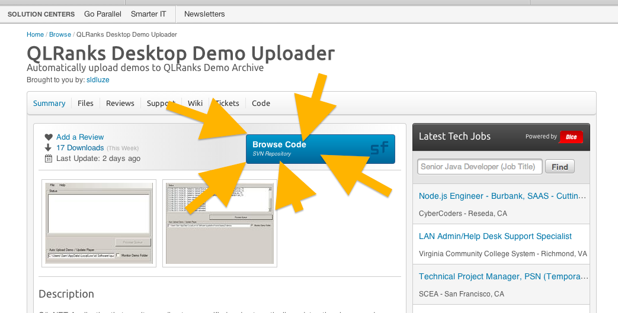Click the calendar icon next to Last Update
Viewport: 618px width, 313px height.
49,159
